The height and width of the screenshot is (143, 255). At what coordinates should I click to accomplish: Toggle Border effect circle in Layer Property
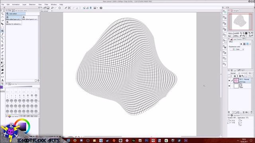tap(241, 44)
